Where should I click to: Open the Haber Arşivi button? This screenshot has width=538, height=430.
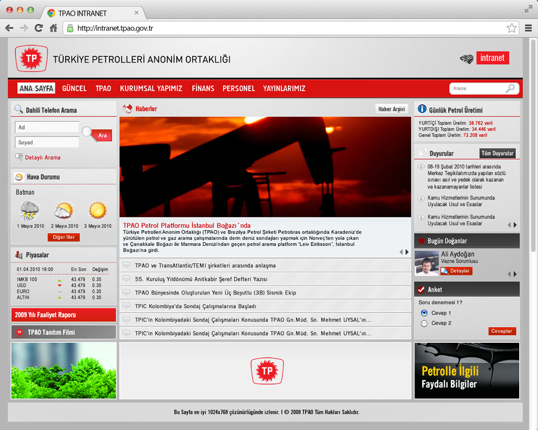pyautogui.click(x=391, y=109)
